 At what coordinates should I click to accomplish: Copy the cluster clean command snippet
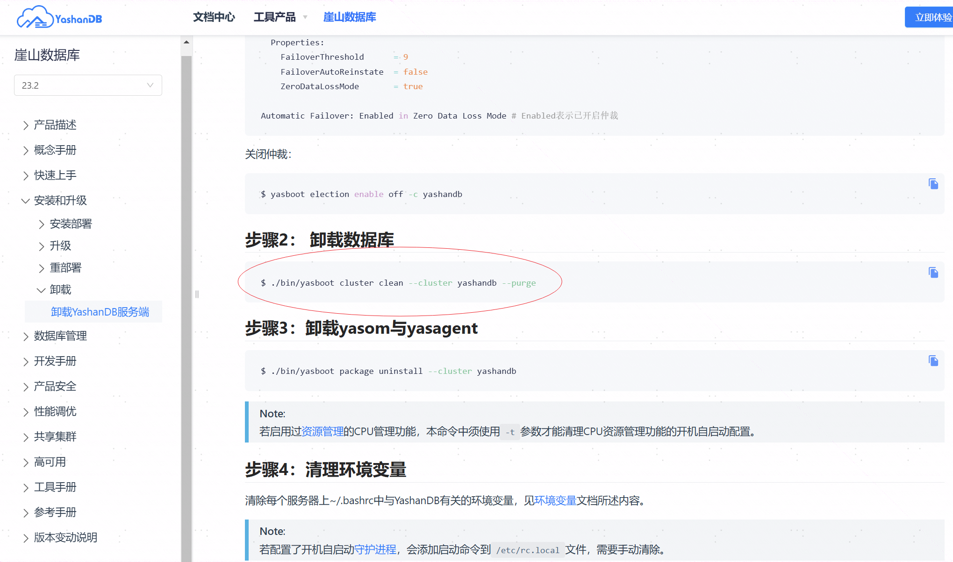[933, 273]
